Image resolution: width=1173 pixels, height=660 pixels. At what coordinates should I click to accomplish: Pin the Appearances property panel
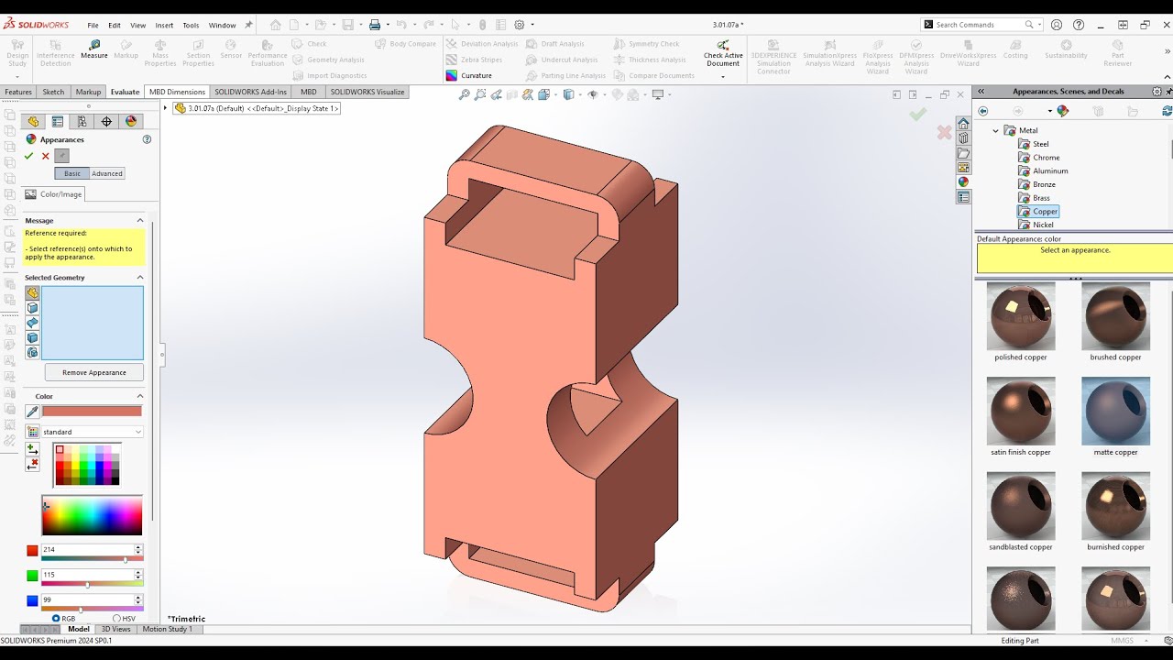(61, 156)
